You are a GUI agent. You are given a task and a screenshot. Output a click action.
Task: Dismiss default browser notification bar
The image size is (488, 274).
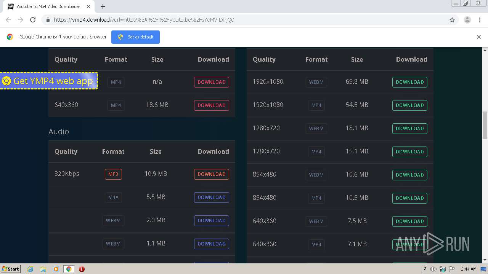coord(479,37)
